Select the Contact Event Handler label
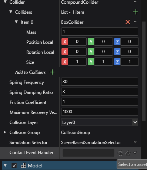147x170 pixels. coord(31,153)
